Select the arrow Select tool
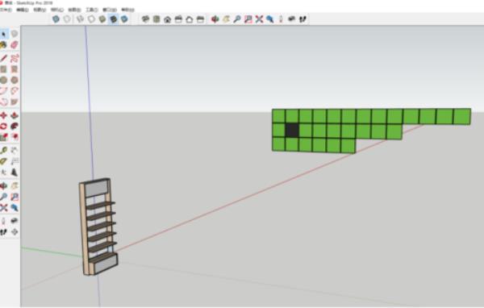 (x=4, y=33)
